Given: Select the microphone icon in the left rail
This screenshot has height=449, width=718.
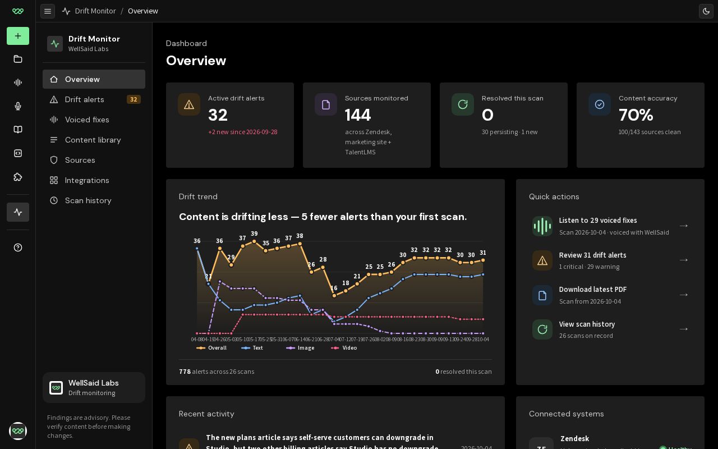Looking at the screenshot, I should click(x=18, y=106).
